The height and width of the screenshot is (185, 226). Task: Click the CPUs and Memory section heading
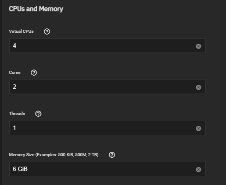[36, 9]
